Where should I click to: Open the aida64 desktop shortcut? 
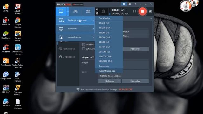(x=18, y=9)
